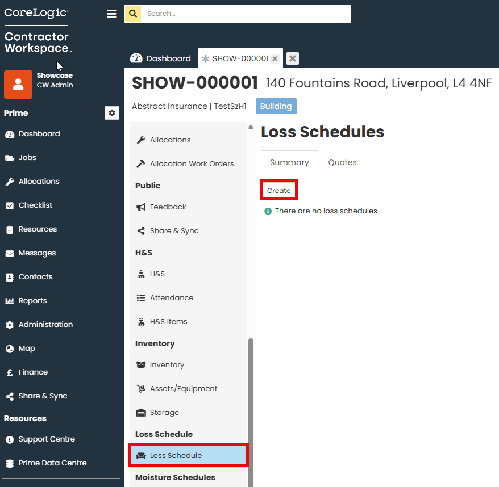
Task: Click the orange user avatar icon
Action: point(18,84)
